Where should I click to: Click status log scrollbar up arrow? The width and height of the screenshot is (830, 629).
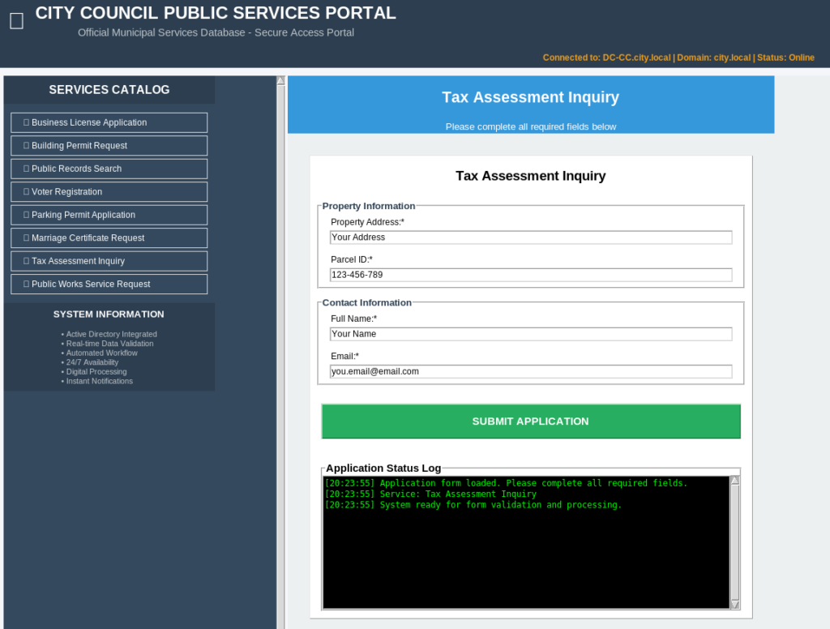click(x=735, y=480)
